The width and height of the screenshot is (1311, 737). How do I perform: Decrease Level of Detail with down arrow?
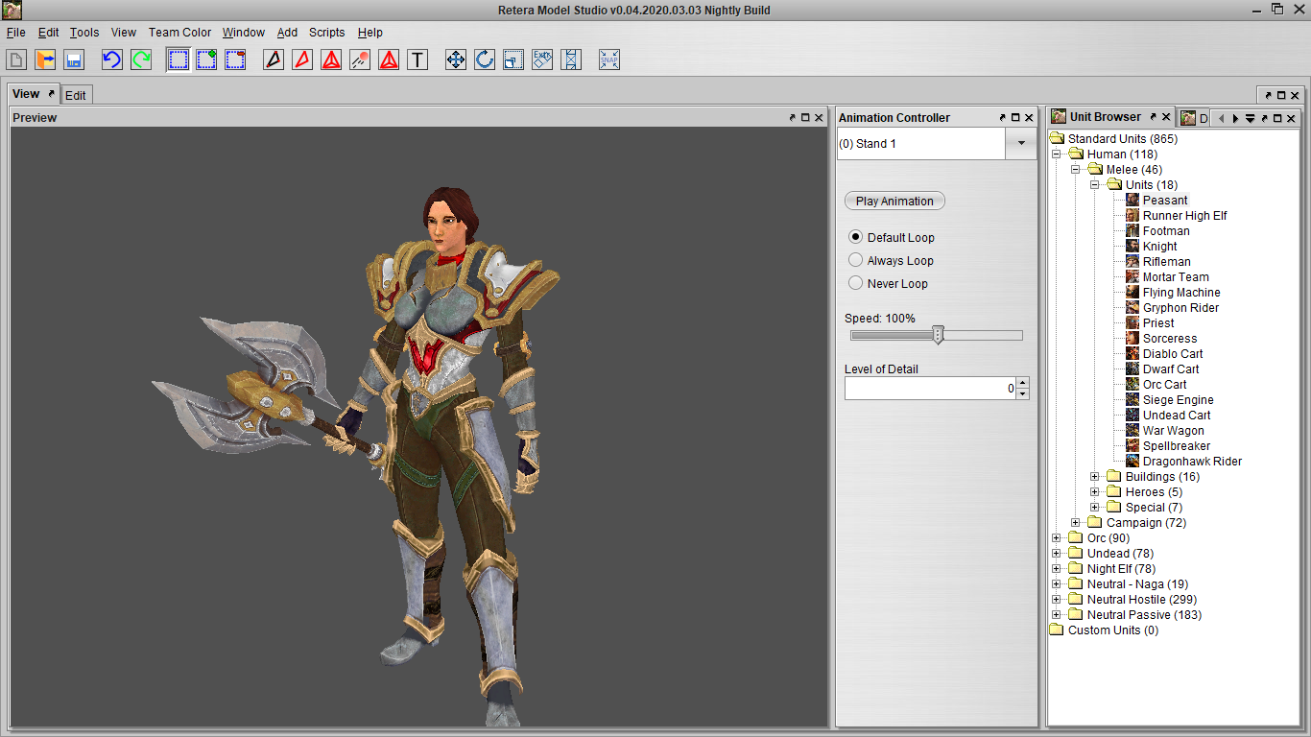pyautogui.click(x=1022, y=393)
